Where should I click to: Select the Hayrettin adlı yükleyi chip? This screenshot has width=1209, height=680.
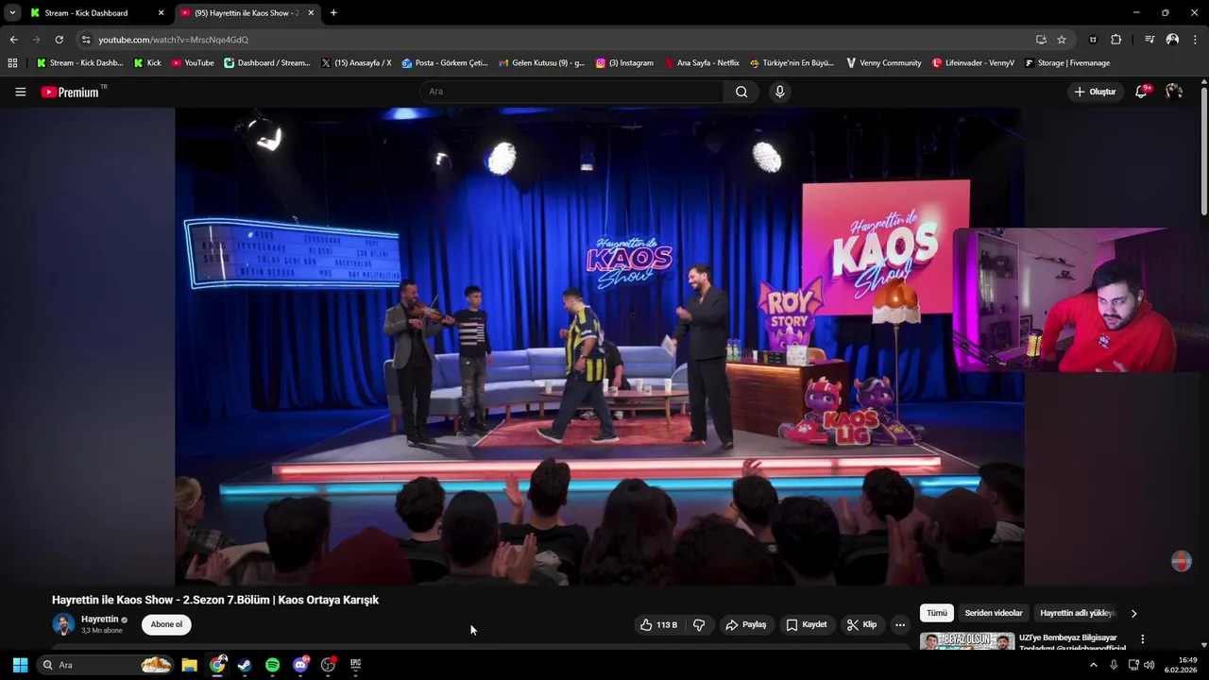1078,613
